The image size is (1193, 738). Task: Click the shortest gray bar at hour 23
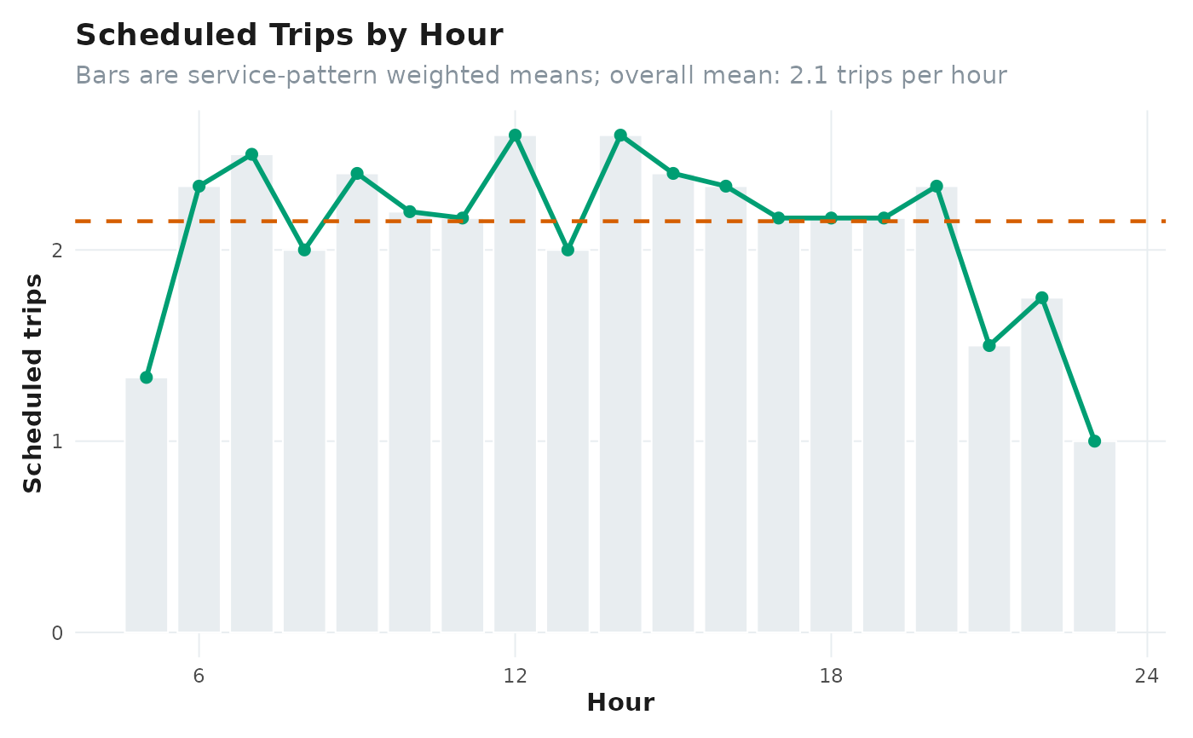(1095, 537)
